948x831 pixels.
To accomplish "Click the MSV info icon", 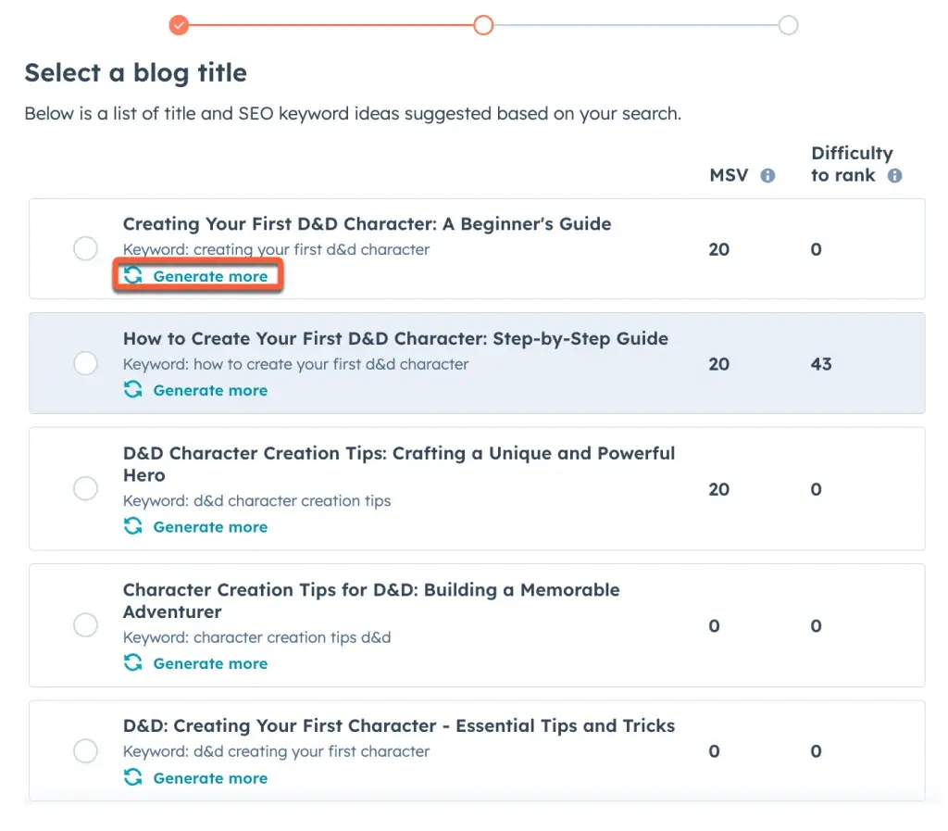I will tap(767, 176).
